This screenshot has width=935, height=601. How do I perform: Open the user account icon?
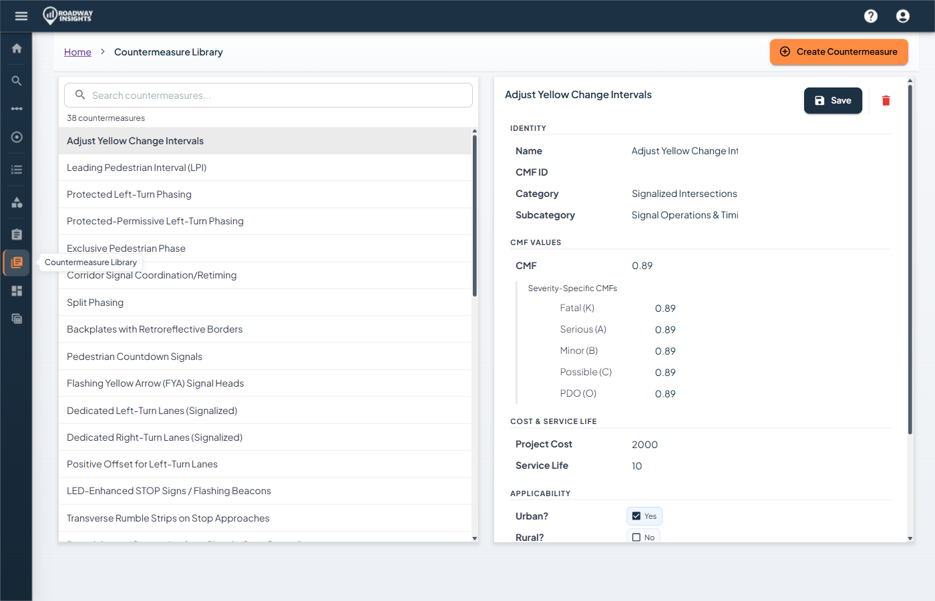(x=903, y=15)
